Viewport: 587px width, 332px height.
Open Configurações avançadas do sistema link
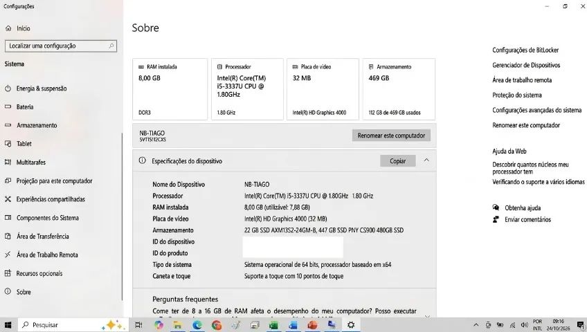(537, 110)
